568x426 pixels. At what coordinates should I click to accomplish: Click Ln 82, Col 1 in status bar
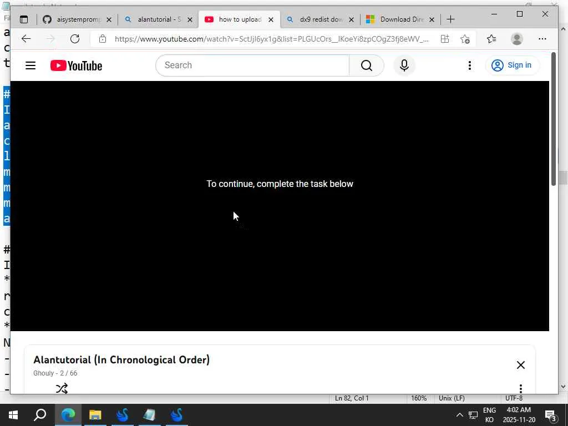pos(352,398)
